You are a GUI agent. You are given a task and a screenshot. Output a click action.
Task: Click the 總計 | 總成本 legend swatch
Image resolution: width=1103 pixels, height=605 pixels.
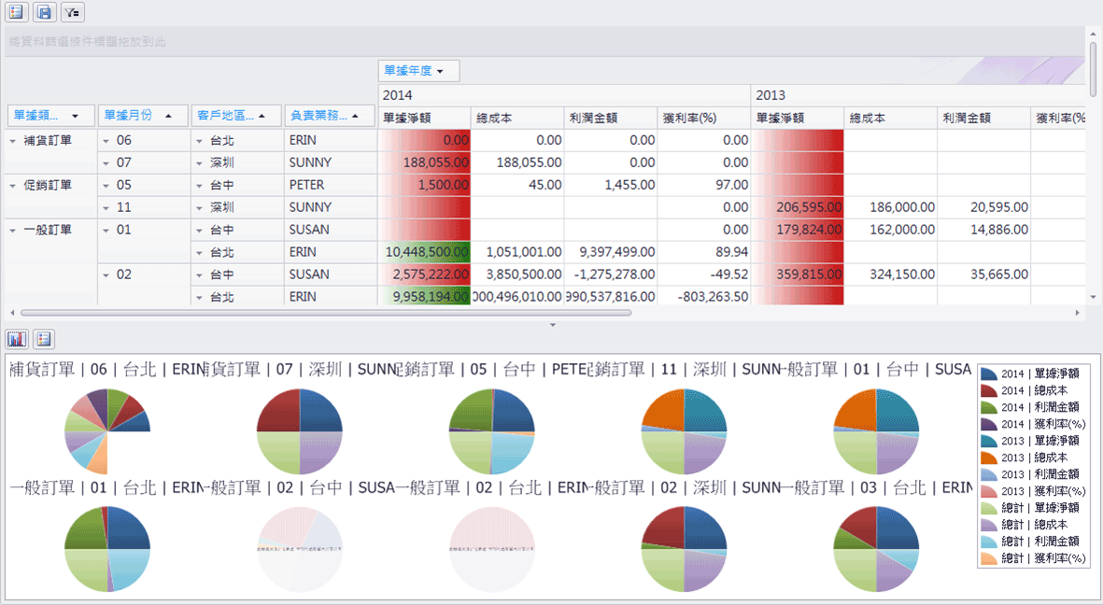[x=989, y=525]
